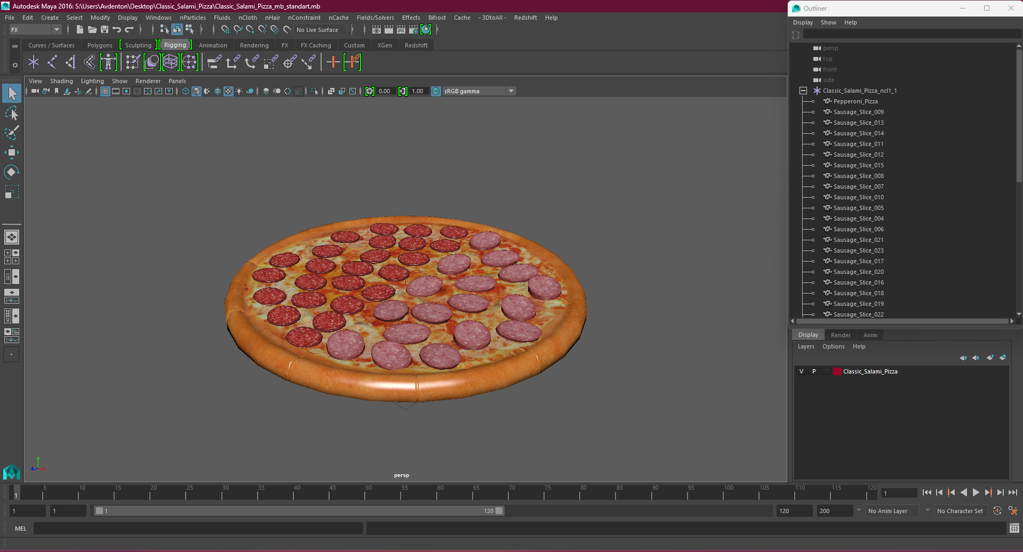The height and width of the screenshot is (552, 1023).
Task: Activate the Move tool in toolbox
Action: pyautogui.click(x=12, y=152)
